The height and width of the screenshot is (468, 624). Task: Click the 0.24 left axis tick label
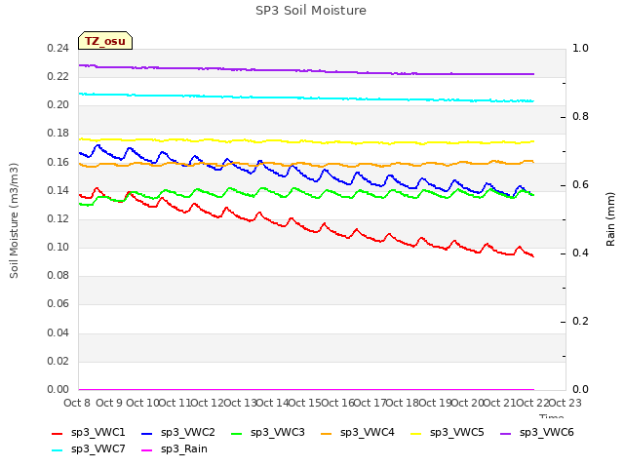point(58,49)
